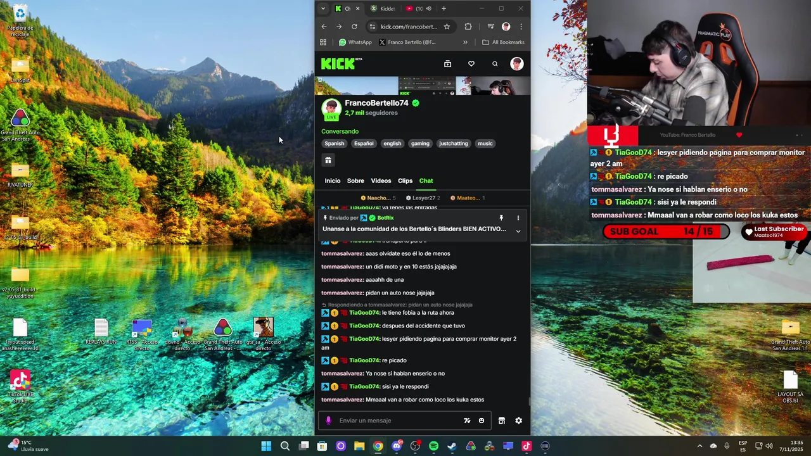Click the english tag
The height and width of the screenshot is (456, 811).
pyautogui.click(x=392, y=144)
